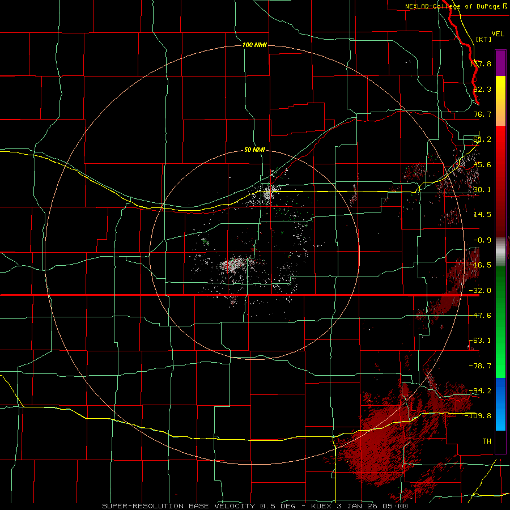Click the 100 NMI range ring label
Screen dimensions: 510x510
click(x=254, y=45)
